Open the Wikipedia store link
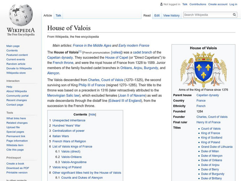The image size is (241, 181). click(x=16, y=73)
